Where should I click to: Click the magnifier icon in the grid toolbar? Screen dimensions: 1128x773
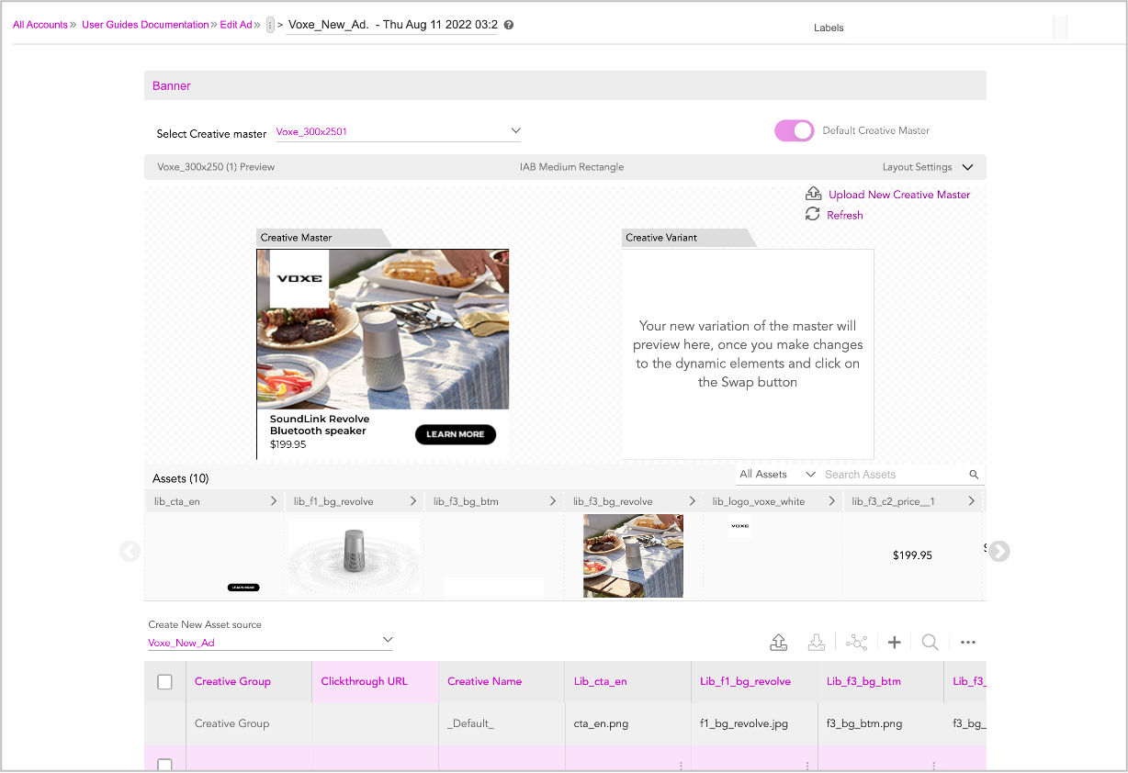tap(930, 643)
